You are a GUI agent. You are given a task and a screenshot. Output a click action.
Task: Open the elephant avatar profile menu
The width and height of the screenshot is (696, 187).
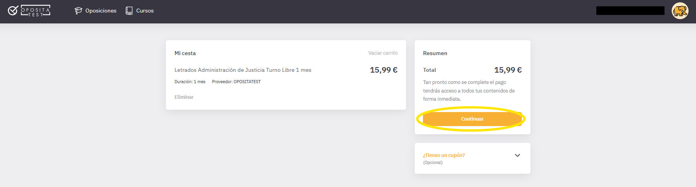pyautogui.click(x=680, y=11)
